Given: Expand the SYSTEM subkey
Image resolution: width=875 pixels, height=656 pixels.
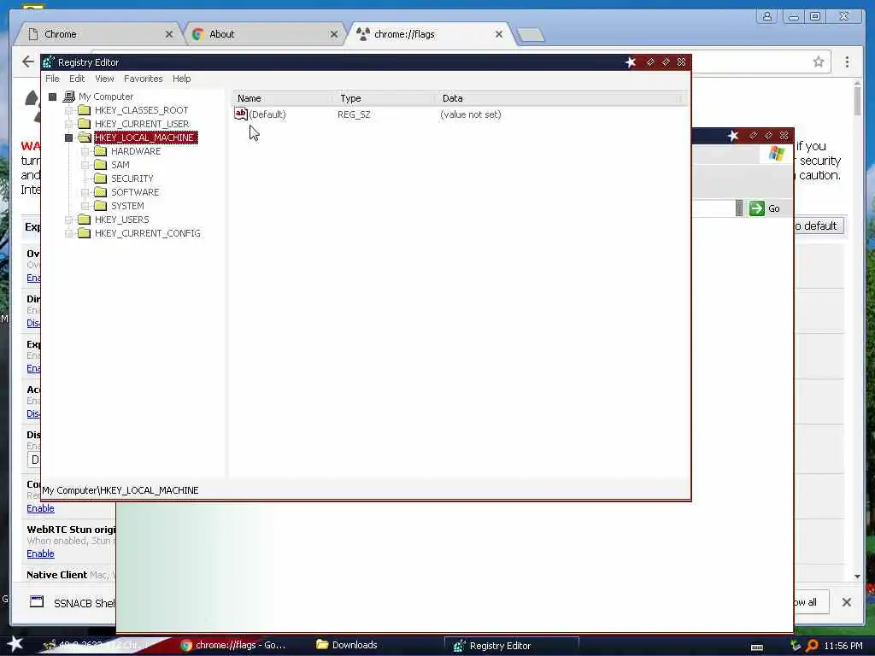Looking at the screenshot, I should pos(85,206).
